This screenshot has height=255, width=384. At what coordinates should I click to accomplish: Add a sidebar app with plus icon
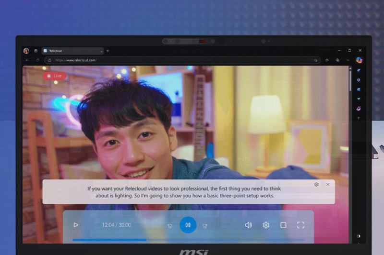[359, 118]
